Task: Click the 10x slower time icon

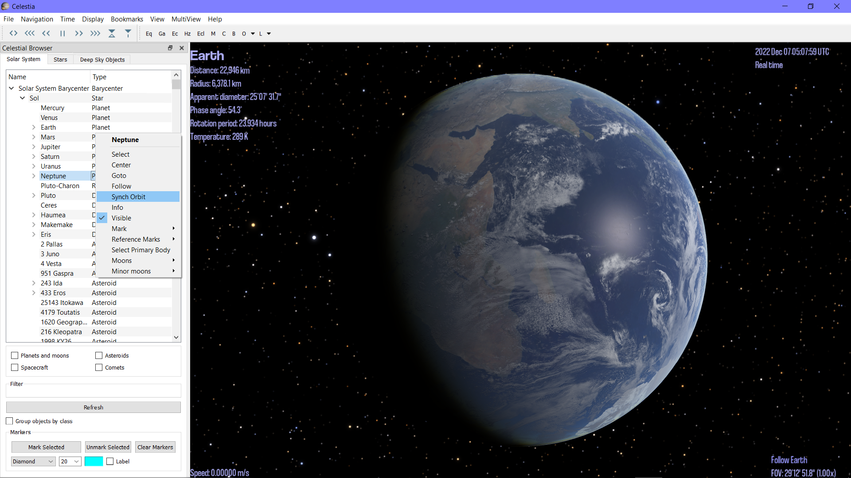Action: pyautogui.click(x=30, y=34)
